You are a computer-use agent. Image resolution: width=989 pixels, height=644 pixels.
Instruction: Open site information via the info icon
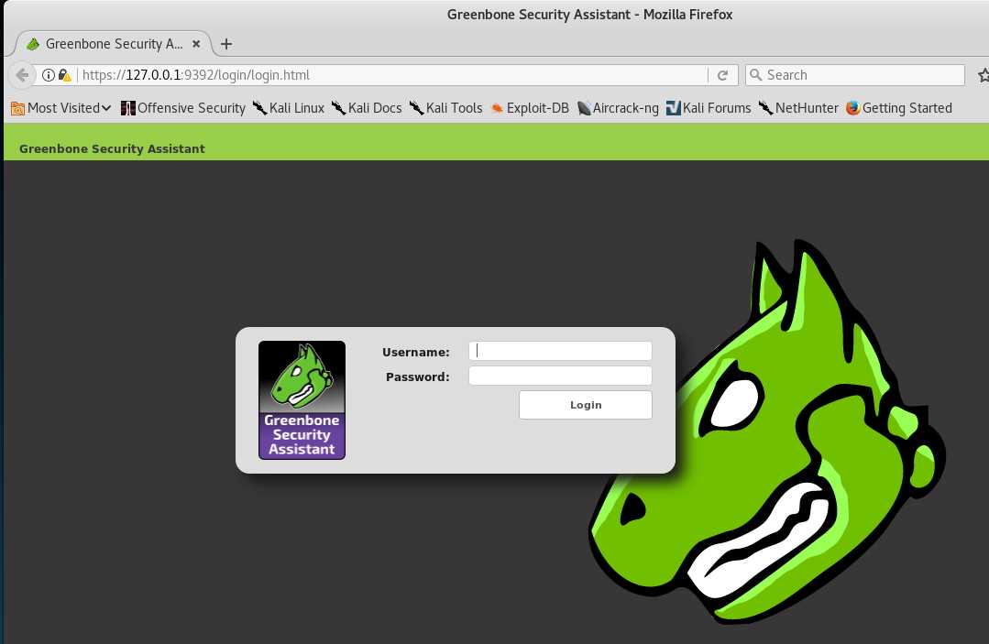[48, 75]
